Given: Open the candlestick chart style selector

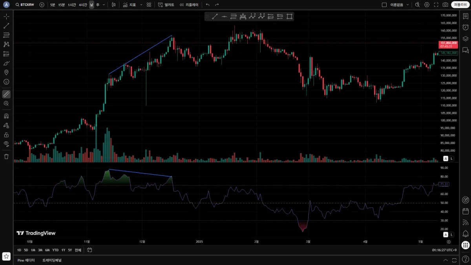Looking at the screenshot, I should pyautogui.click(x=113, y=5).
